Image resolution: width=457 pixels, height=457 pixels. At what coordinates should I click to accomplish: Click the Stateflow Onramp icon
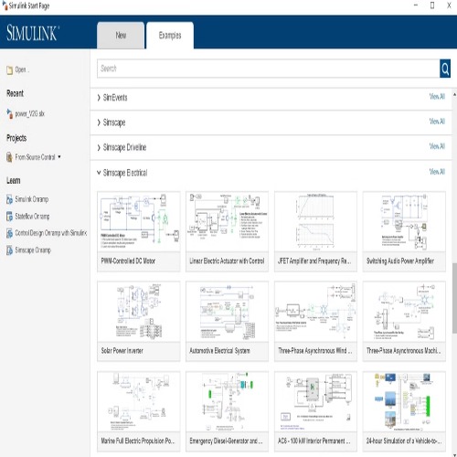pyautogui.click(x=10, y=217)
